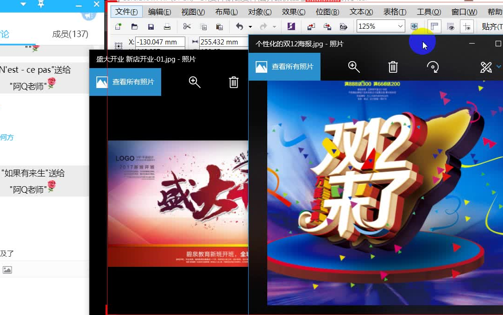Click the magnifier zoom icon in Photos
This screenshot has height=315, width=503.
(x=354, y=67)
